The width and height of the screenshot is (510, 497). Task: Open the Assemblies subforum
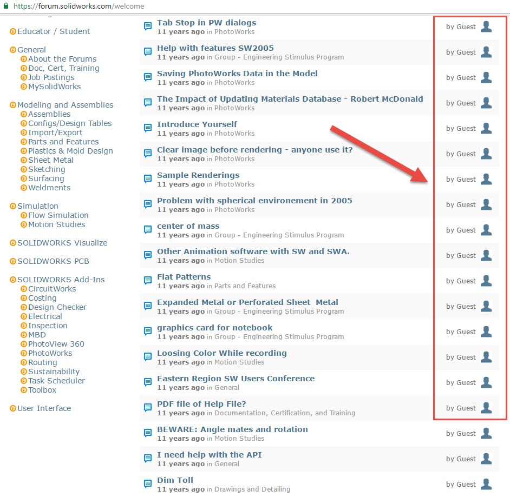point(49,114)
